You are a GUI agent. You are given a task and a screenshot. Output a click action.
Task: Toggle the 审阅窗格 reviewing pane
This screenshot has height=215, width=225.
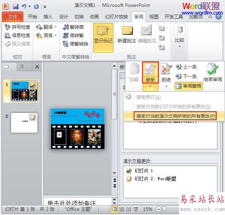coord(189,86)
